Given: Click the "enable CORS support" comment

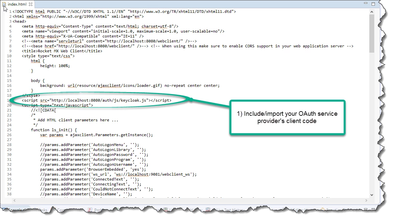Looking at the screenshot, I should [252, 46].
